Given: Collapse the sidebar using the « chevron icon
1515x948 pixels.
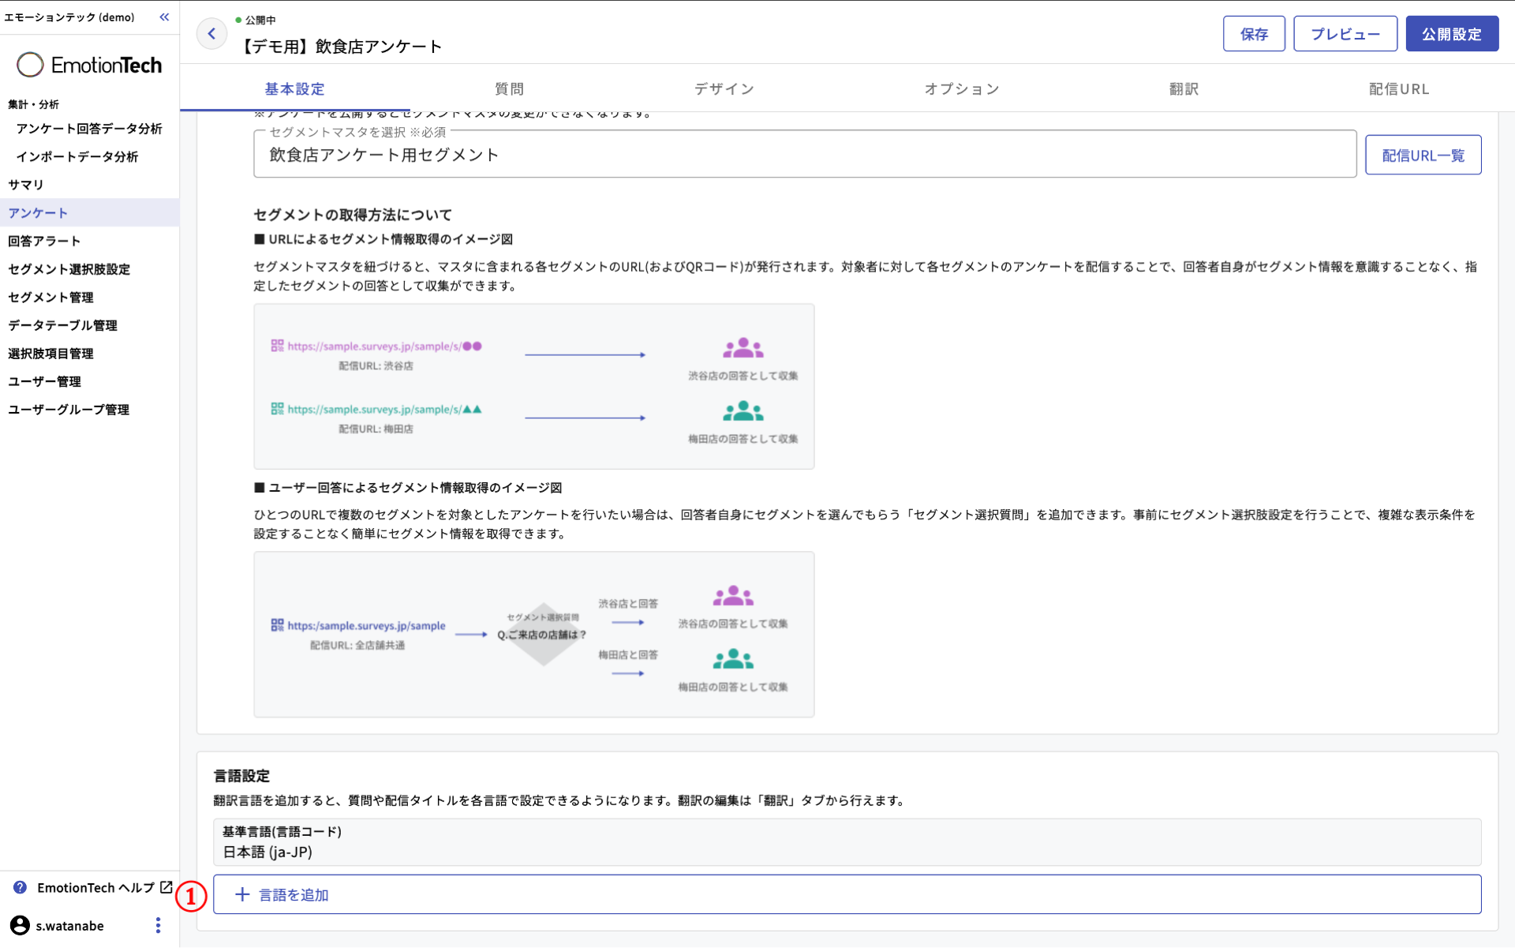Looking at the screenshot, I should (164, 17).
